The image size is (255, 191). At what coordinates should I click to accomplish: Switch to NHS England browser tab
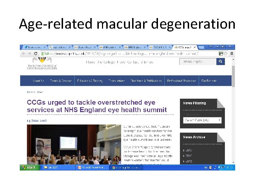pos(134,47)
